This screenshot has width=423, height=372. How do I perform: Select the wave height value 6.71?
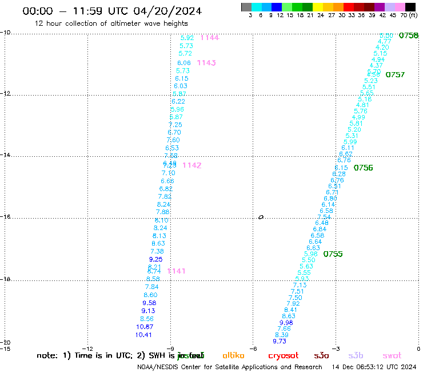tap(333, 192)
